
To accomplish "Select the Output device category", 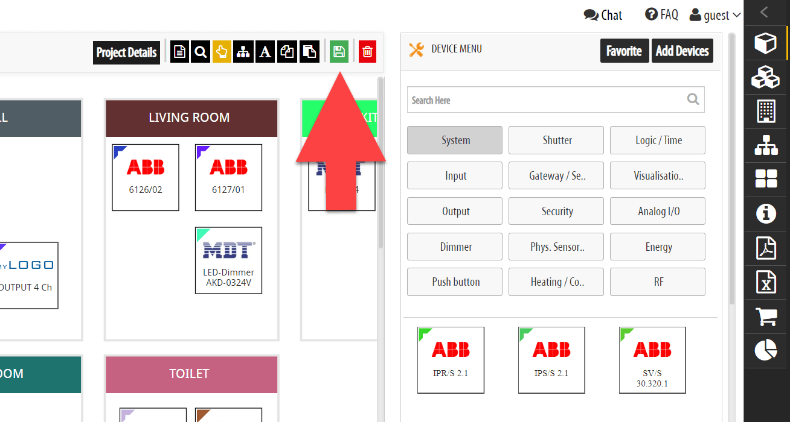I will pos(455,212).
